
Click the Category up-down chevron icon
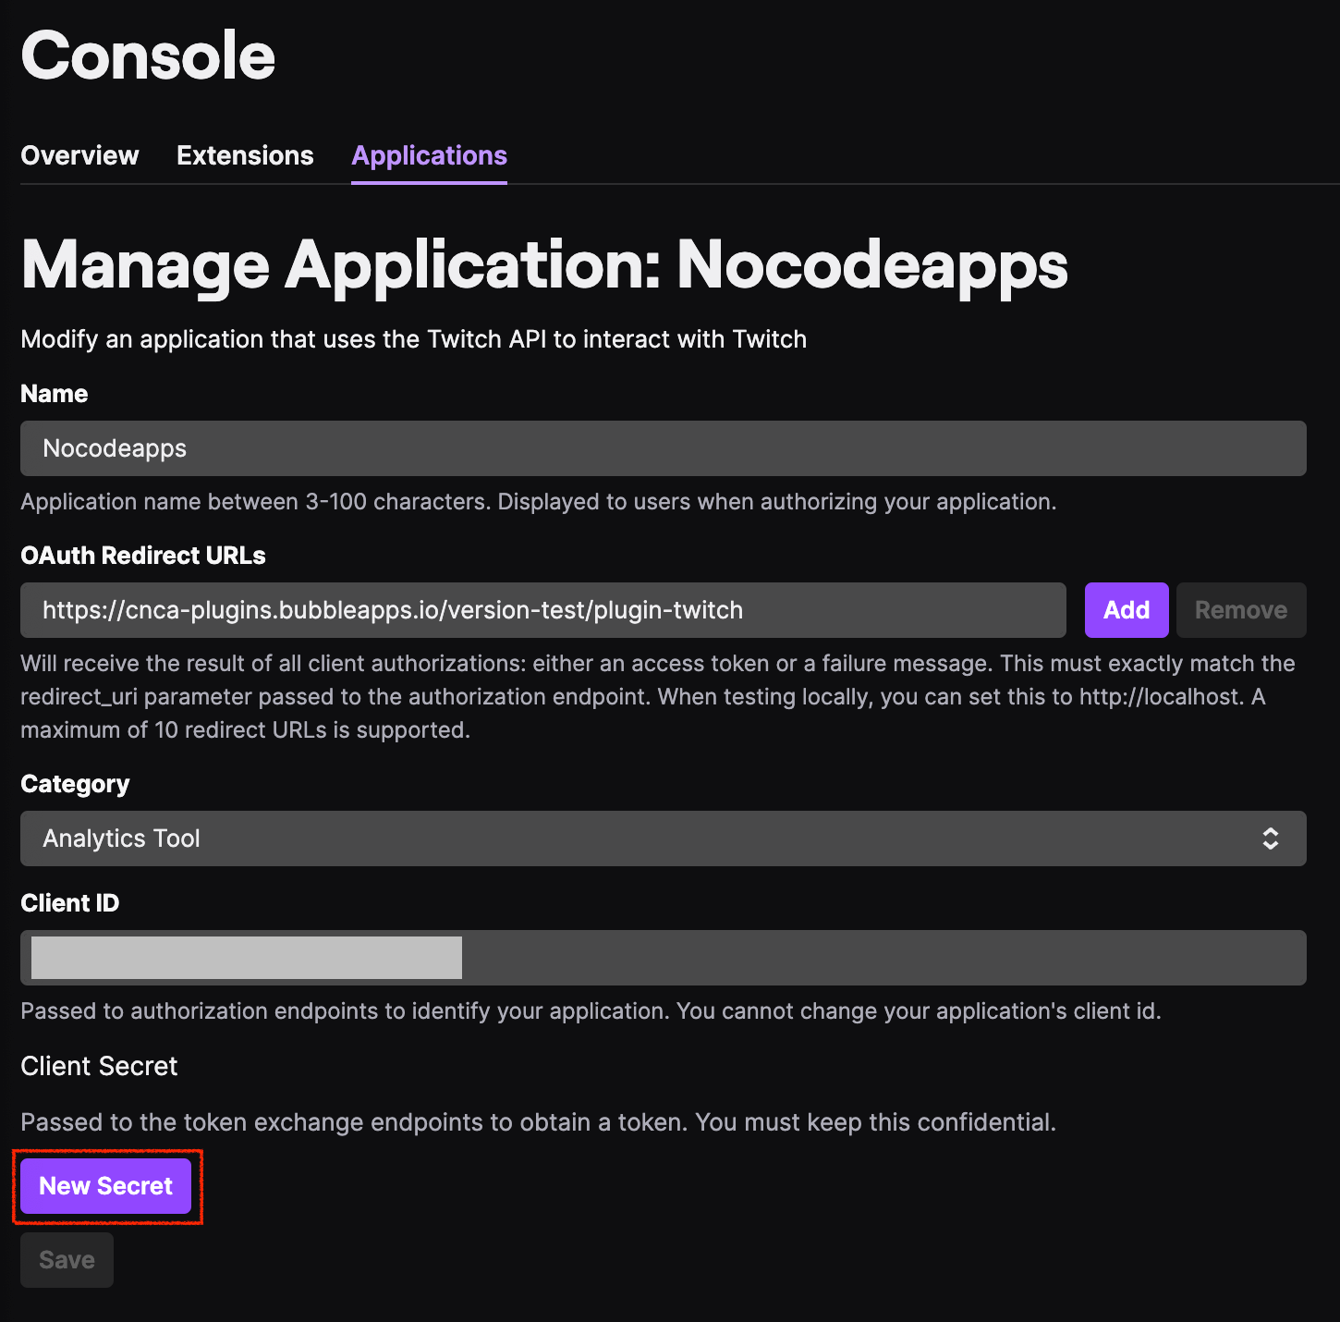coord(1271,838)
